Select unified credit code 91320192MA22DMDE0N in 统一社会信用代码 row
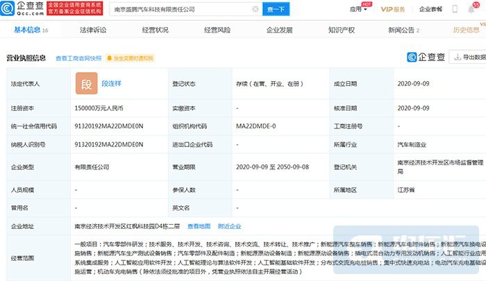Image resolution: width=486 pixels, height=281 pixels. (109, 126)
